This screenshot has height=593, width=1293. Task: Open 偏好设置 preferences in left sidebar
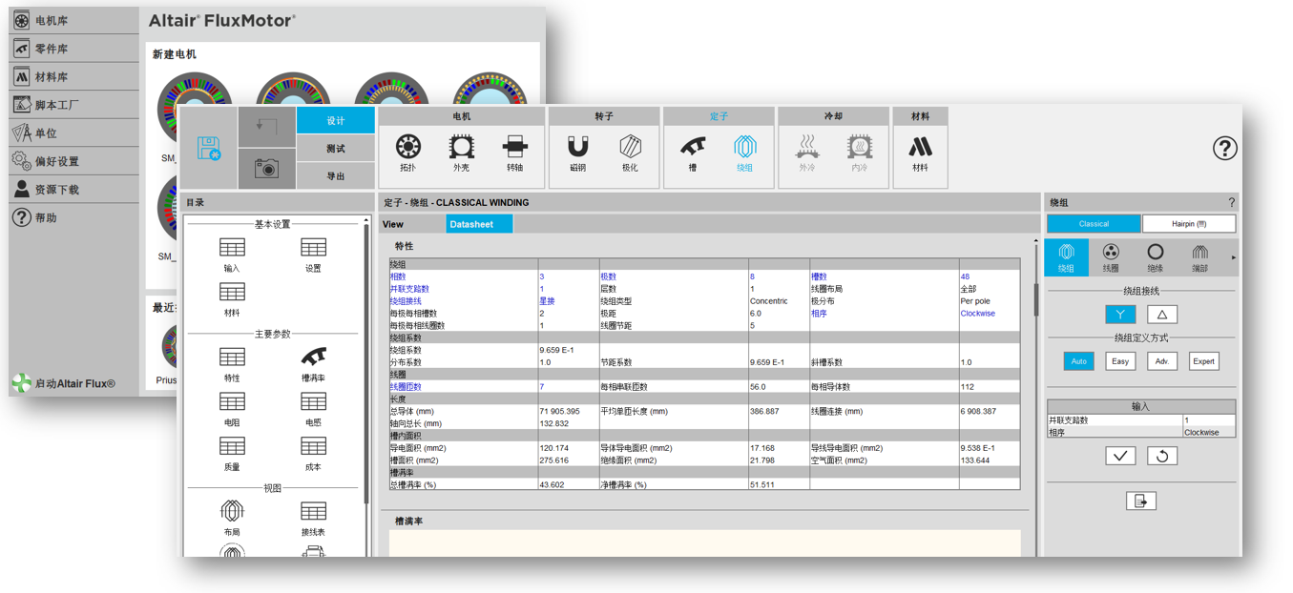(x=57, y=161)
